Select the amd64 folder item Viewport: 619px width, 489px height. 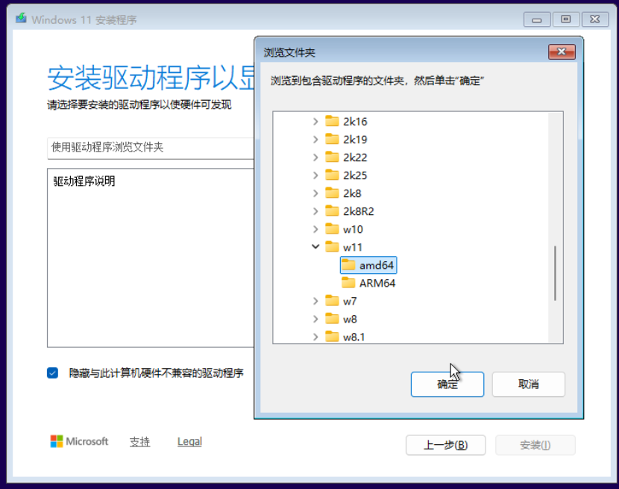[x=376, y=265]
